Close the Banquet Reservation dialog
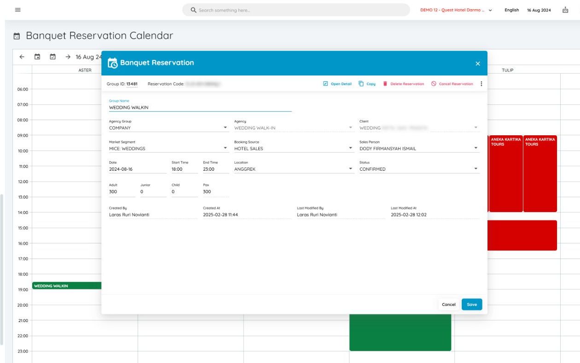The image size is (580, 363). [x=478, y=63]
